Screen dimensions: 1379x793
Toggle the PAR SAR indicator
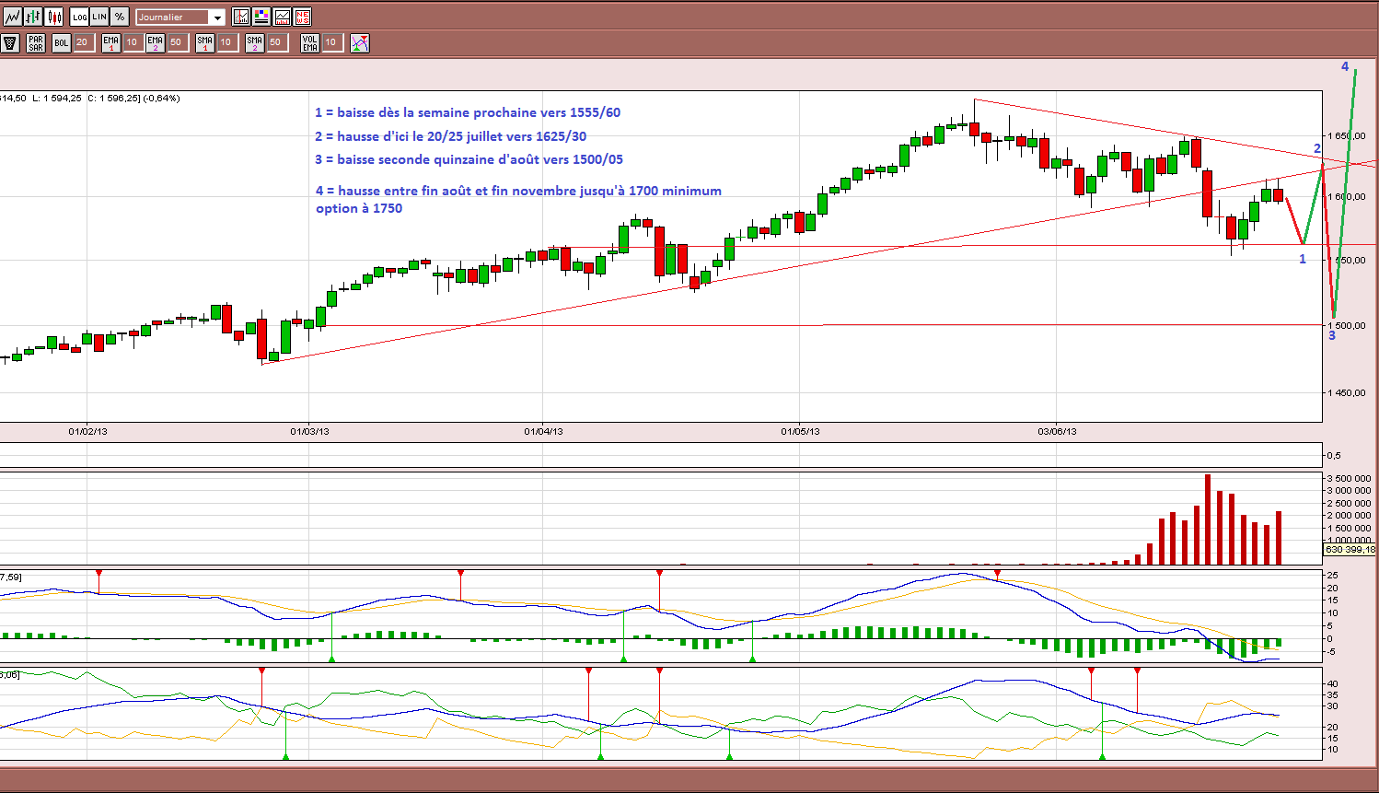(x=36, y=42)
